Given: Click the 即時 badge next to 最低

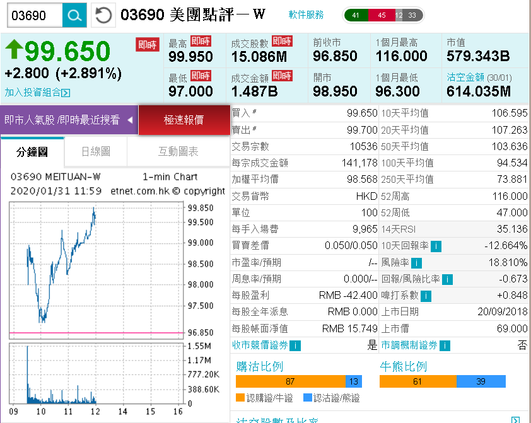Looking at the screenshot, I should [201, 76].
